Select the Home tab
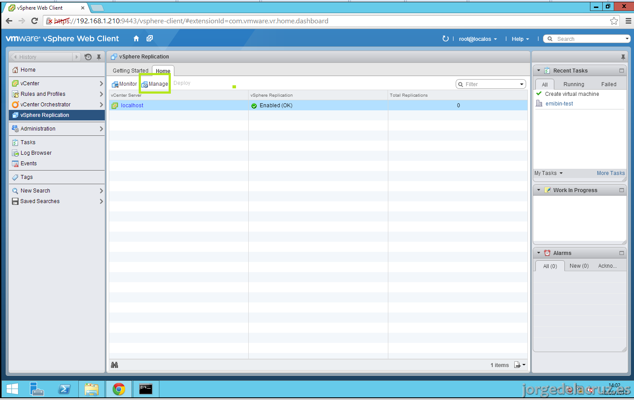 coord(163,71)
